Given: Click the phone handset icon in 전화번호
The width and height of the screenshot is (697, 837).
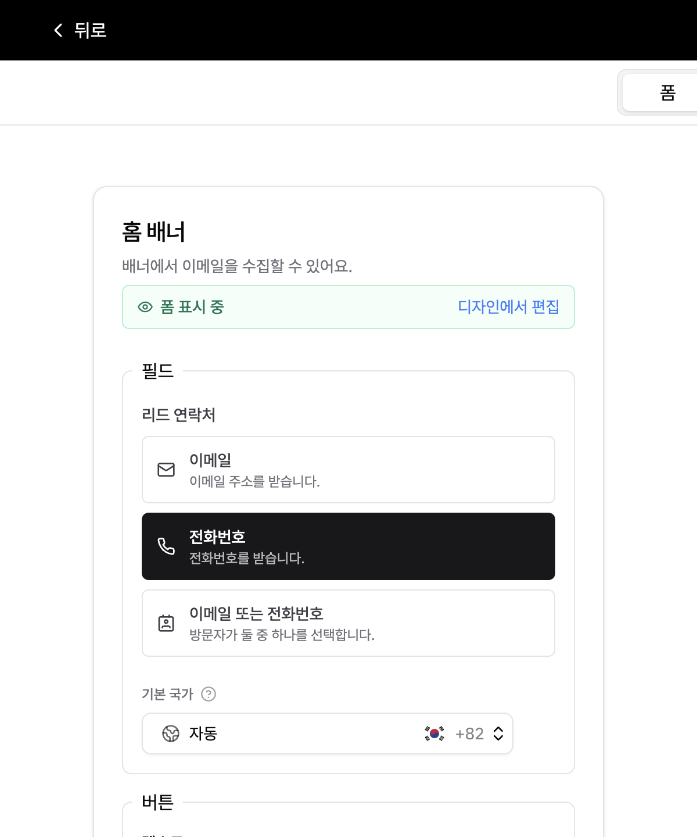Looking at the screenshot, I should (166, 546).
